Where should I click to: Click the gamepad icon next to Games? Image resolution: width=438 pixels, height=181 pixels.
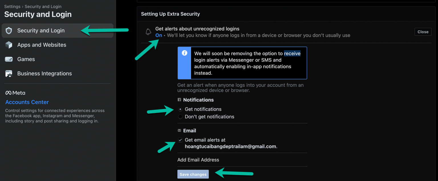point(9,59)
